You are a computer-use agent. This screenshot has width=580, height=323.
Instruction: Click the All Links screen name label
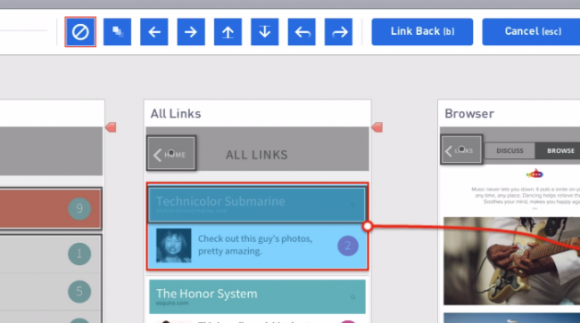pos(176,114)
